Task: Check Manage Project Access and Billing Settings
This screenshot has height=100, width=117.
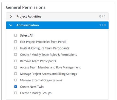Action: 16,74
